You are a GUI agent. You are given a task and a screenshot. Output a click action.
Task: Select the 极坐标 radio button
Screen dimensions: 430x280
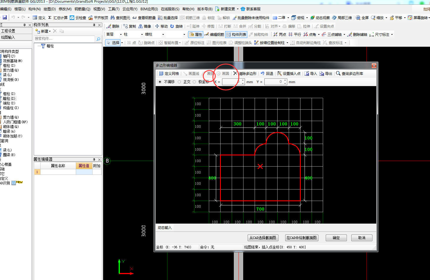194,82
